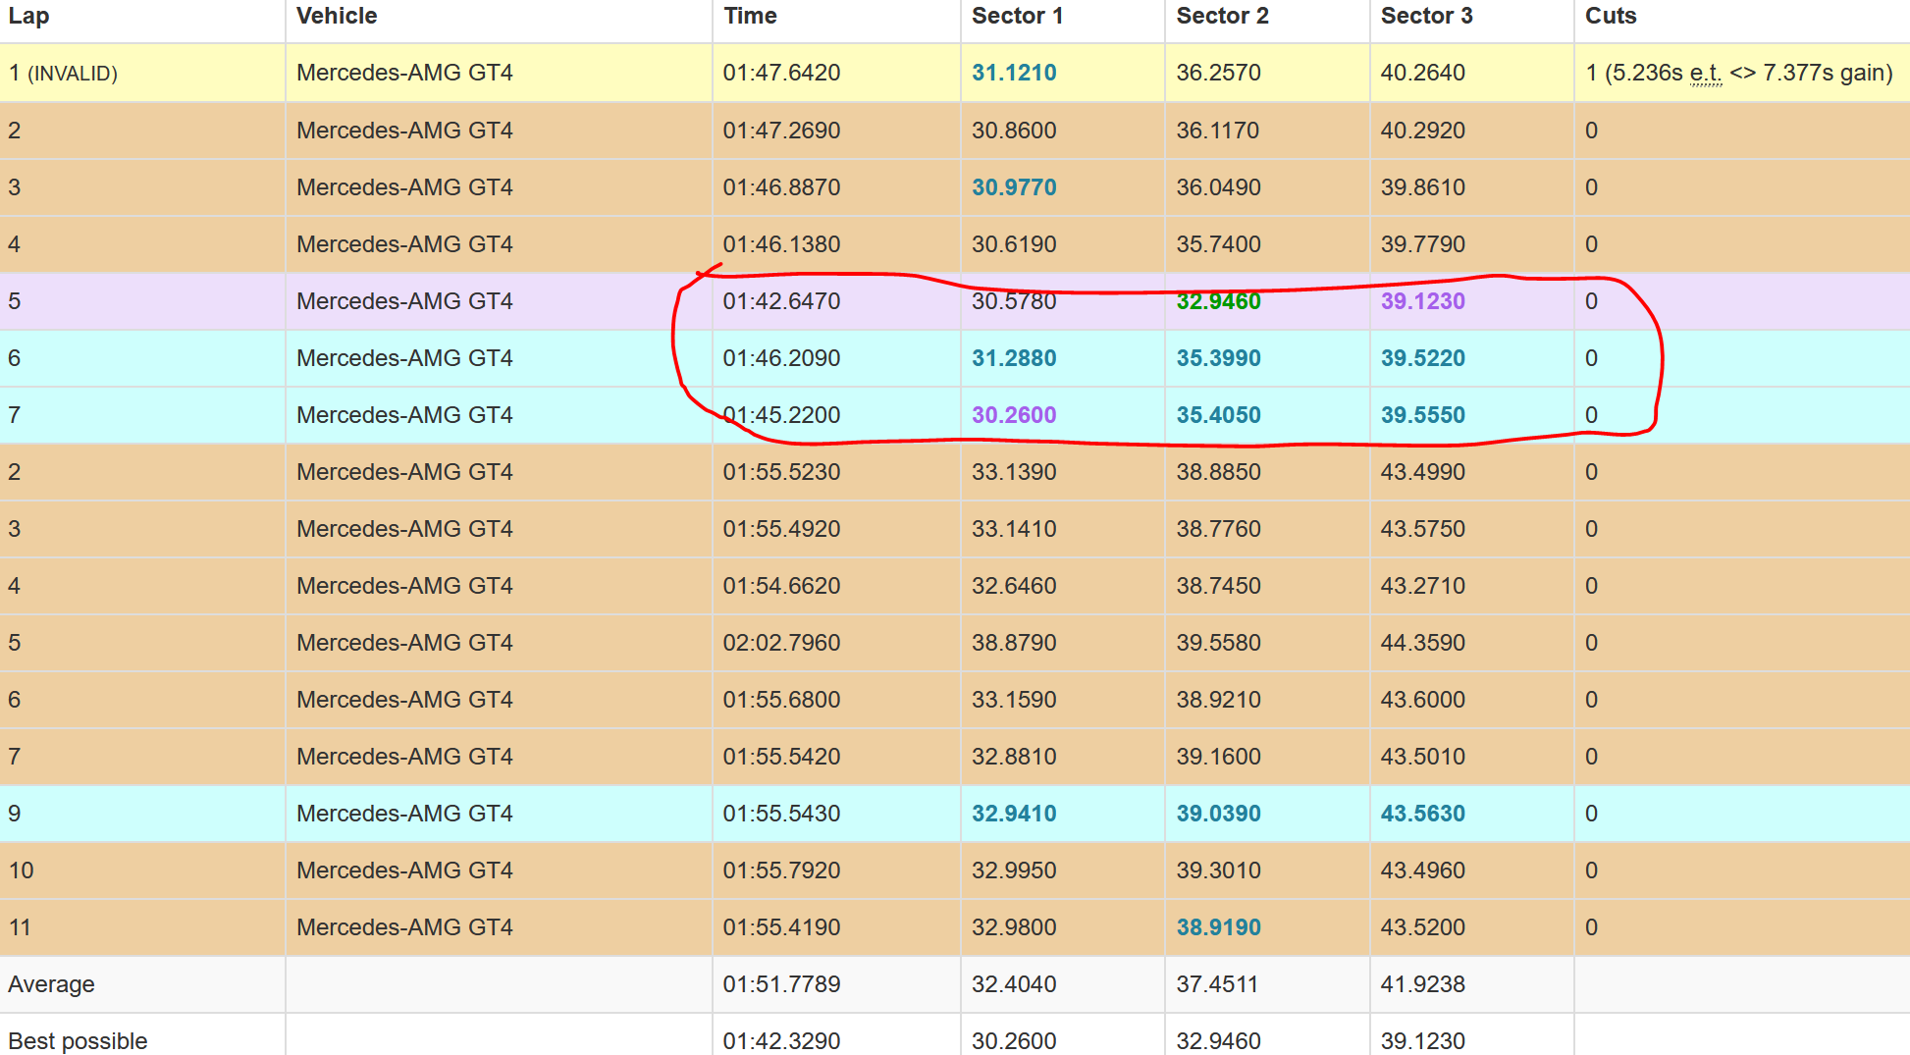This screenshot has width=1910, height=1055.
Task: Click the Sector 2 column header
Action: point(1222,17)
